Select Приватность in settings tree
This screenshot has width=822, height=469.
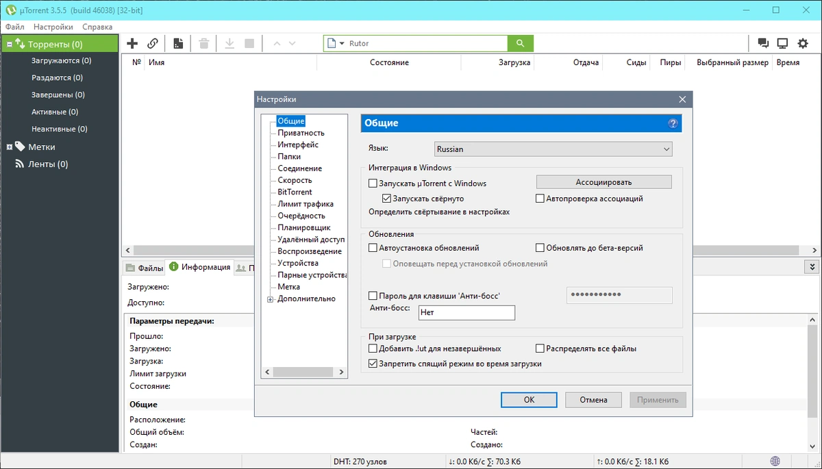point(301,133)
